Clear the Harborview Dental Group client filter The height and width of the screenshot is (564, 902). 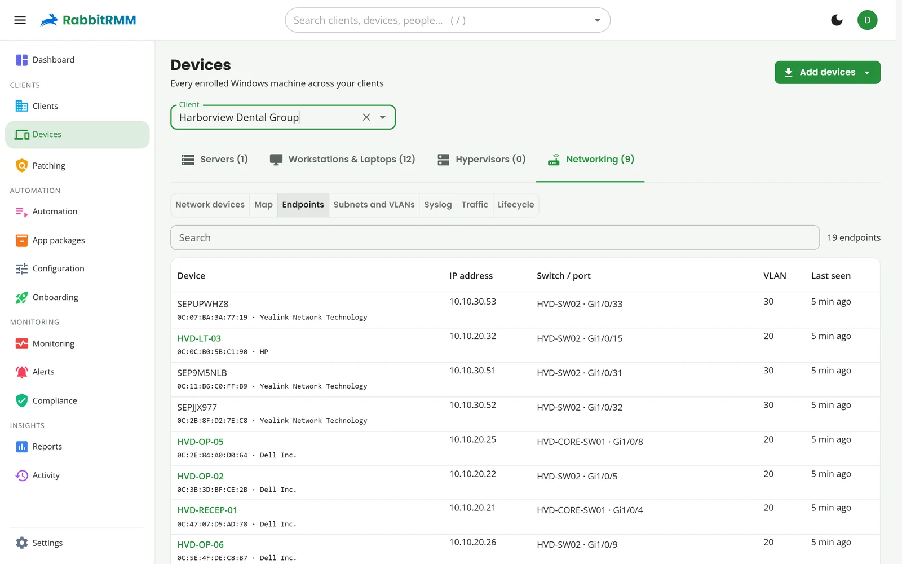pos(366,117)
